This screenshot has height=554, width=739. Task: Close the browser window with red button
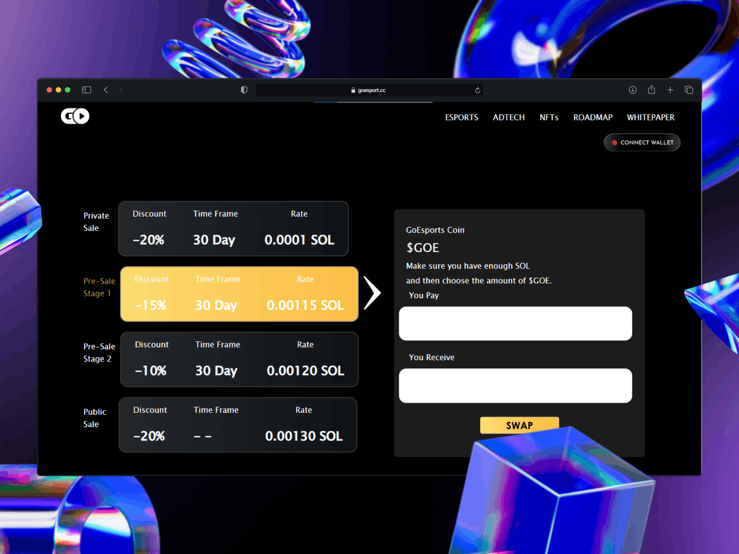pyautogui.click(x=49, y=90)
